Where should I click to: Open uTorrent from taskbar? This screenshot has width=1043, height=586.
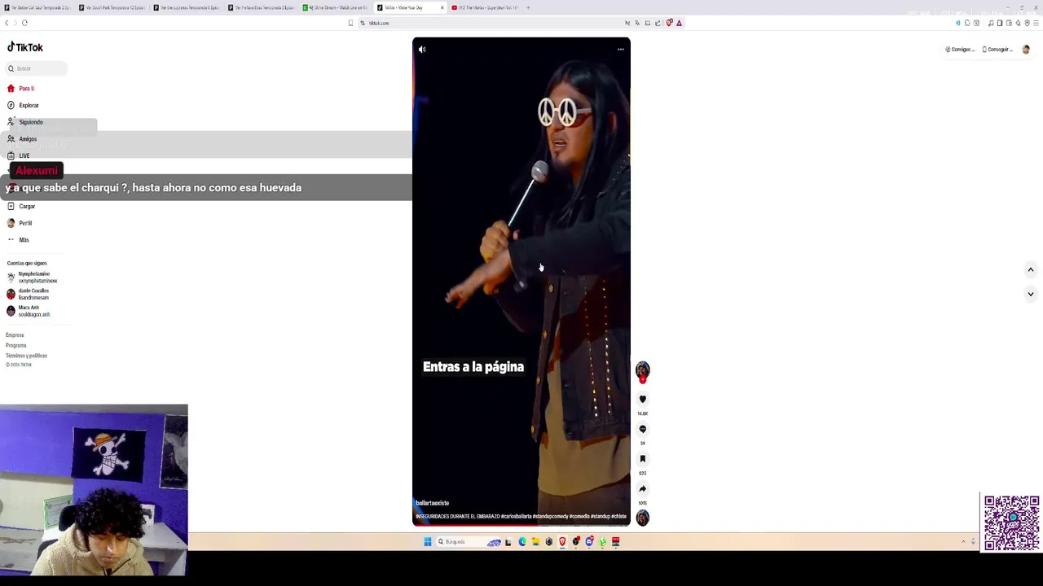pyautogui.click(x=602, y=542)
